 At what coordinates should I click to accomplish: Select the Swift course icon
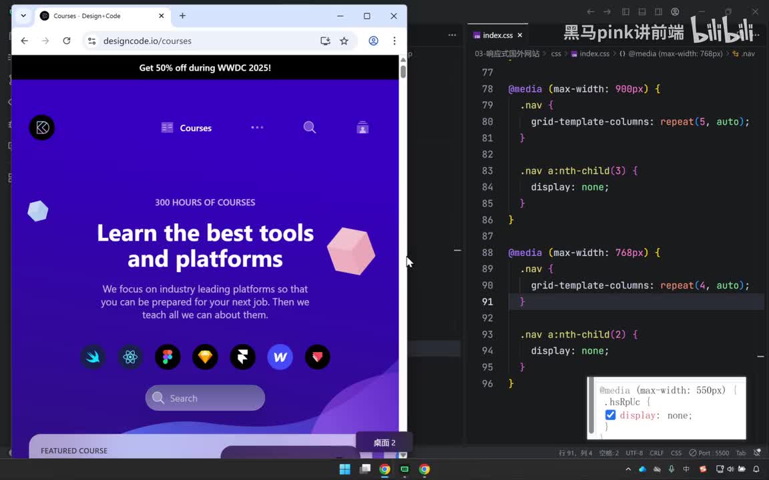[x=93, y=357]
